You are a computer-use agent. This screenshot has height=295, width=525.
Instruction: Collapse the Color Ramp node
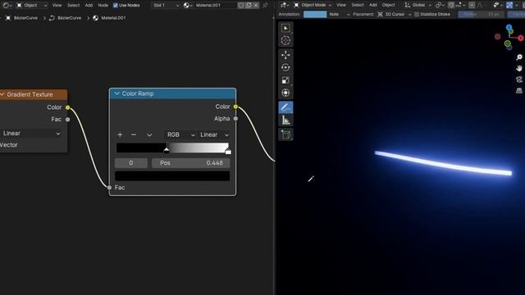(116, 93)
